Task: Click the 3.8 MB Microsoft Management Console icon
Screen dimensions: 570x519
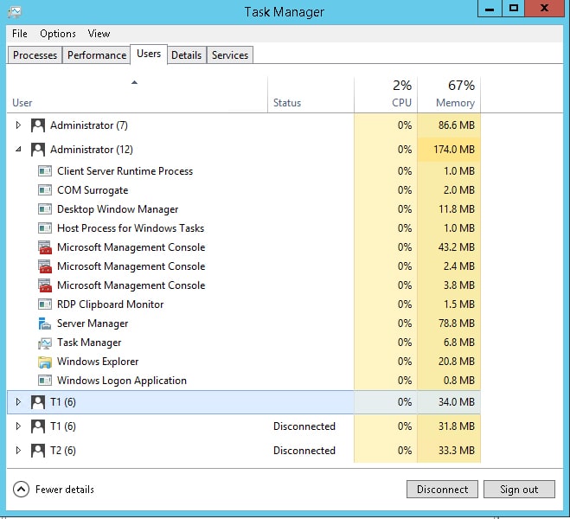Action: pos(45,285)
